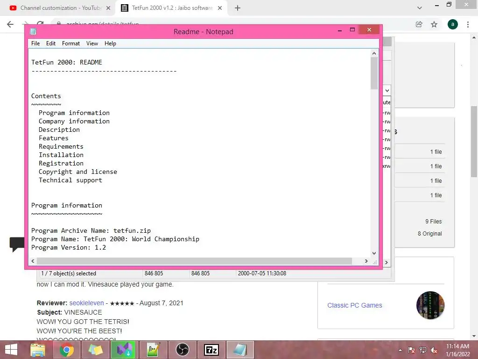Open Notepad++ from taskbar
The image size is (478, 359).
(x=153, y=350)
